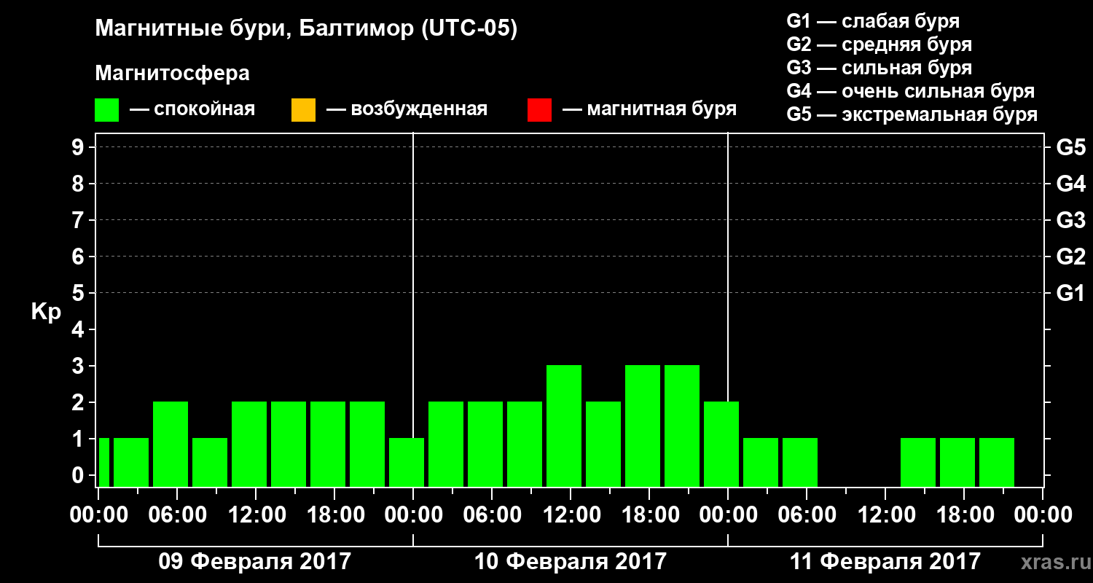1093x583 pixels.
Task: Click the last Kp 1 bar on 11 Февраля
Action: point(997,462)
